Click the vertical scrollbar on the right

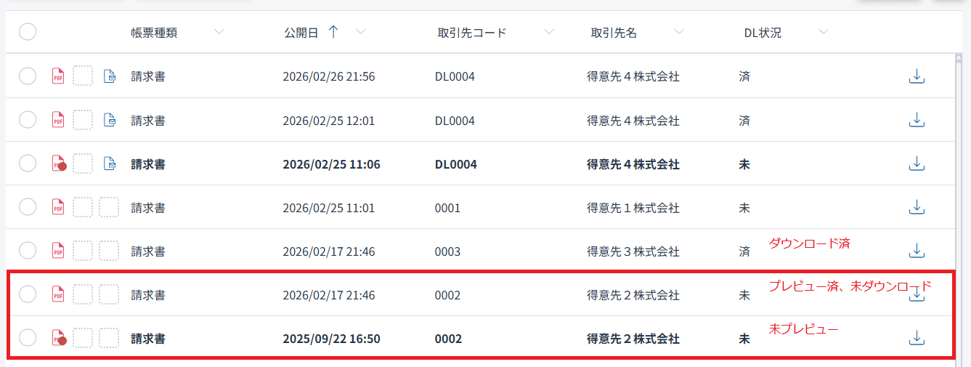point(959,203)
